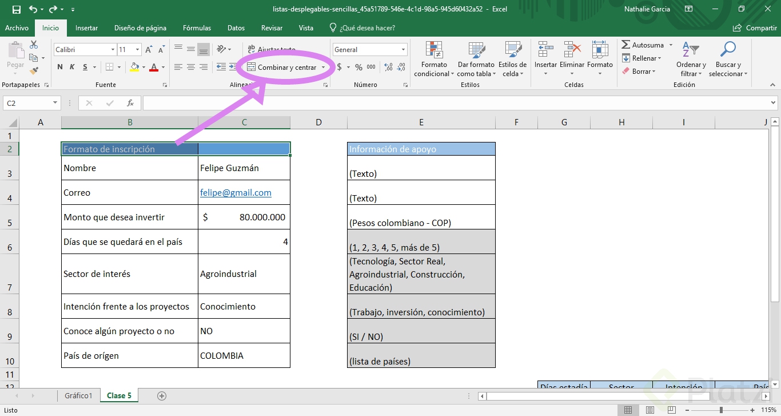Expand the Combinar y centrar dropdown arrow
Viewport: 781px width, 416px height.
323,67
